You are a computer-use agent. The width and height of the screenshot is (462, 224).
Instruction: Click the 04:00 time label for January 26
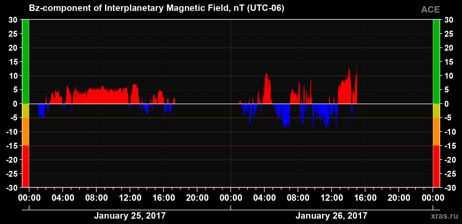264,198
